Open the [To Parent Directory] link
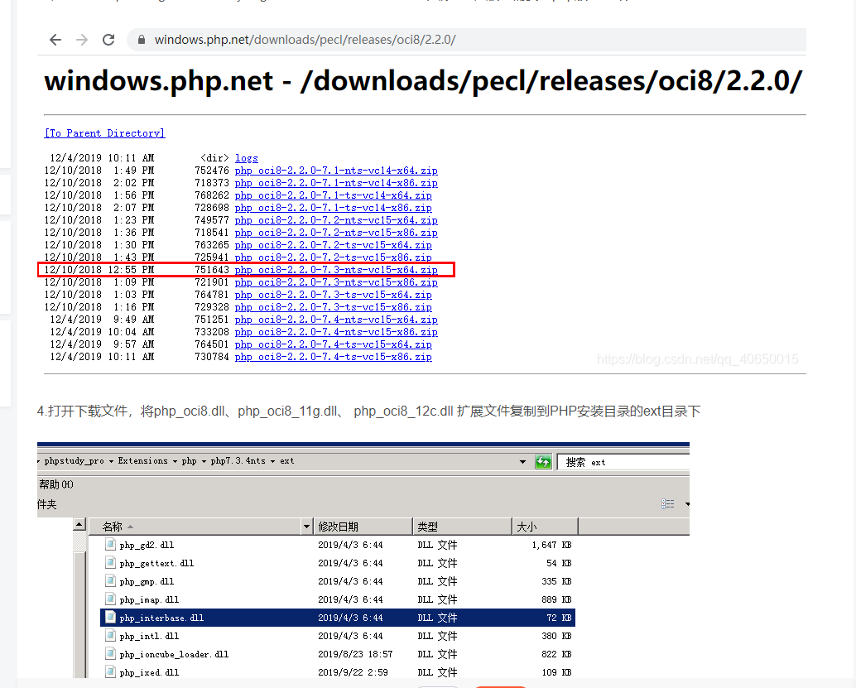The height and width of the screenshot is (688, 856). (104, 132)
